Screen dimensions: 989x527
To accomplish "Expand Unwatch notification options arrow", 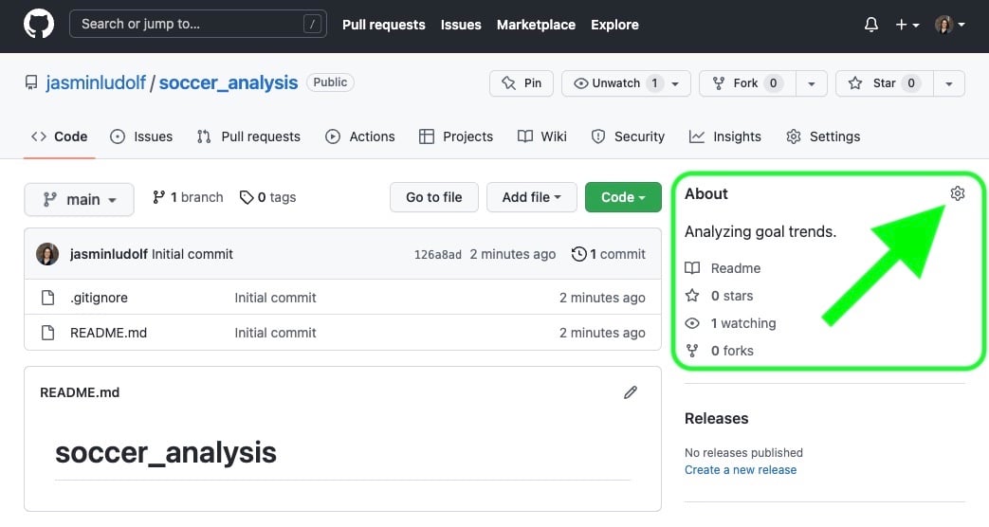I will pos(675,83).
